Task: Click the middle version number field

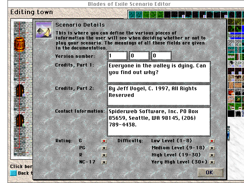Action: pyautogui.click(x=139, y=56)
